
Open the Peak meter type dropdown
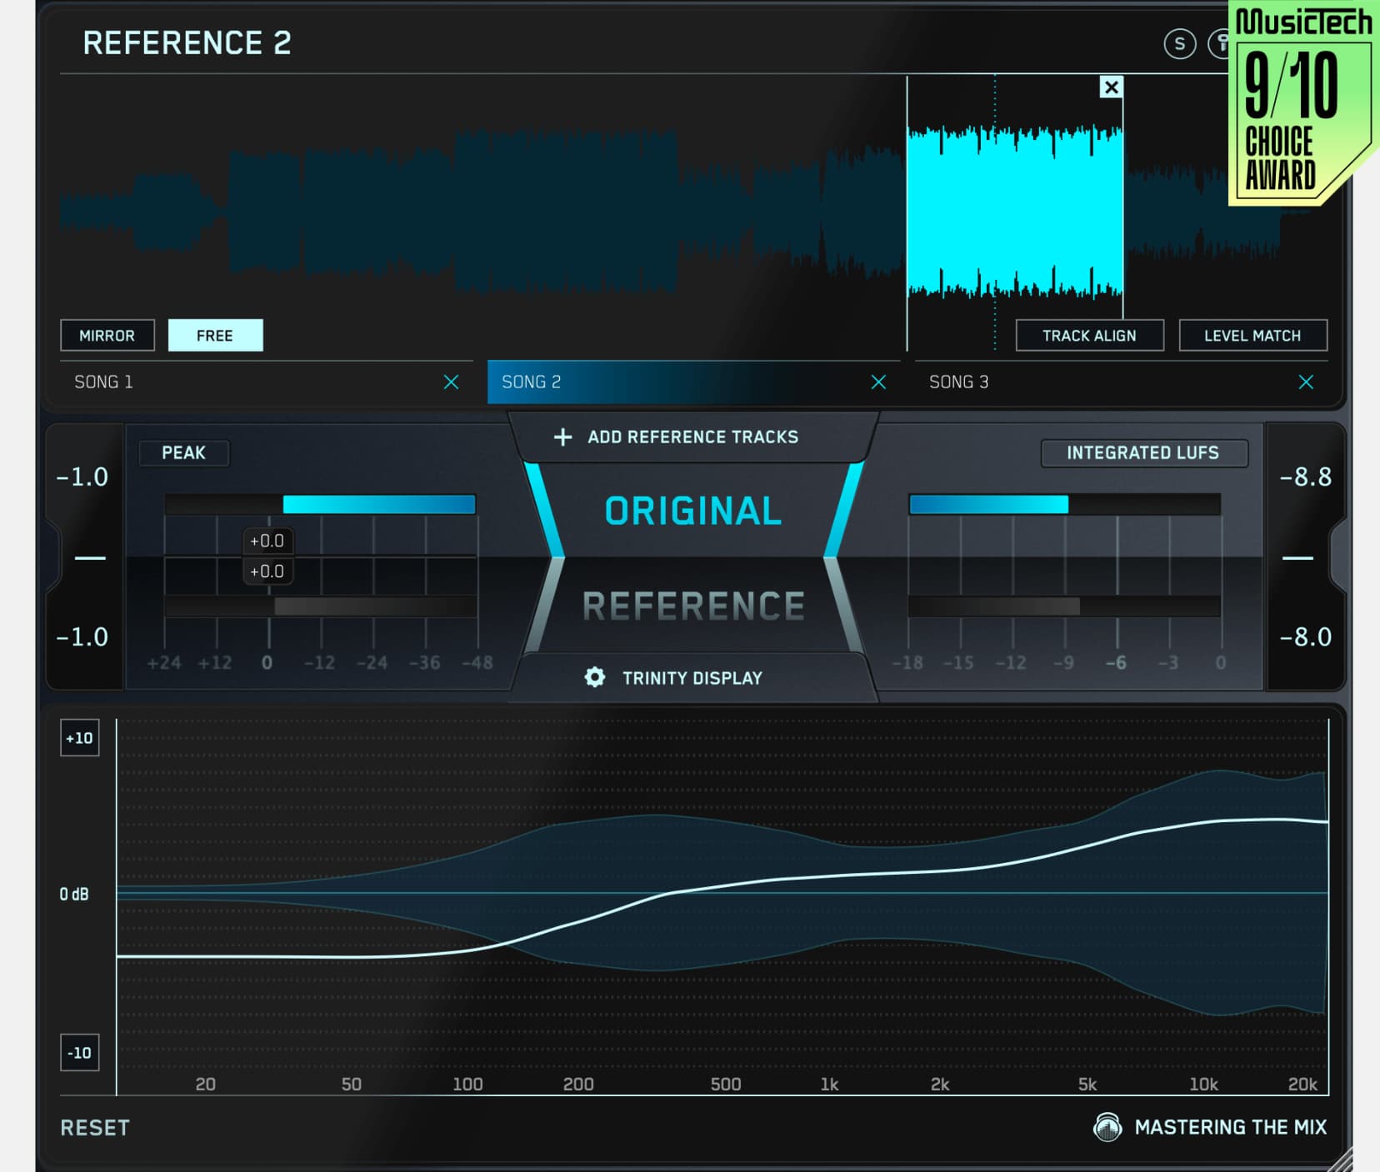pos(183,452)
